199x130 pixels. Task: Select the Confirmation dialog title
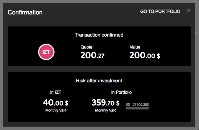coord(25,12)
